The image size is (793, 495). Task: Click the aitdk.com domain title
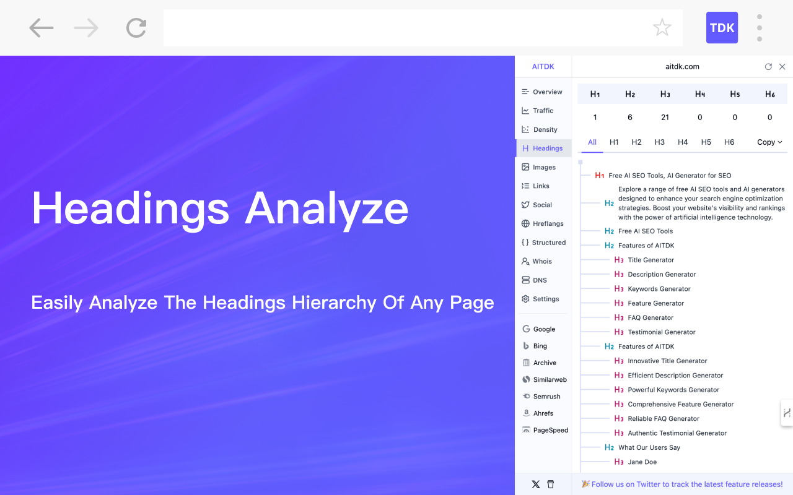(x=682, y=67)
